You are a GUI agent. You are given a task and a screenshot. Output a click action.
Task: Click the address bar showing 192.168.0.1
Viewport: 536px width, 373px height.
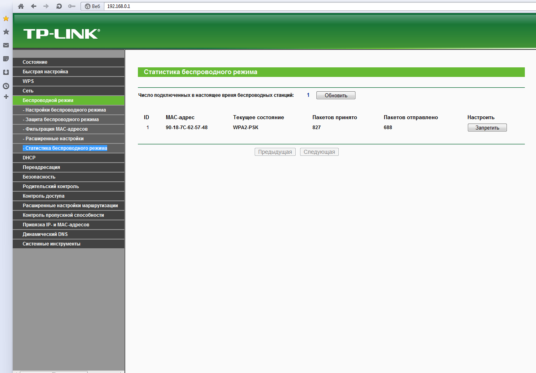tap(279, 6)
